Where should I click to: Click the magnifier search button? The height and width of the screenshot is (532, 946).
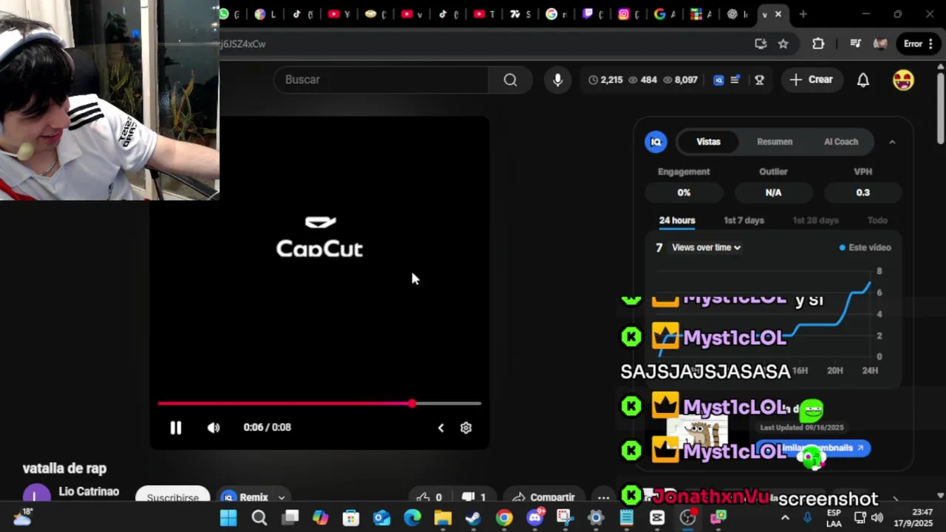click(x=510, y=80)
